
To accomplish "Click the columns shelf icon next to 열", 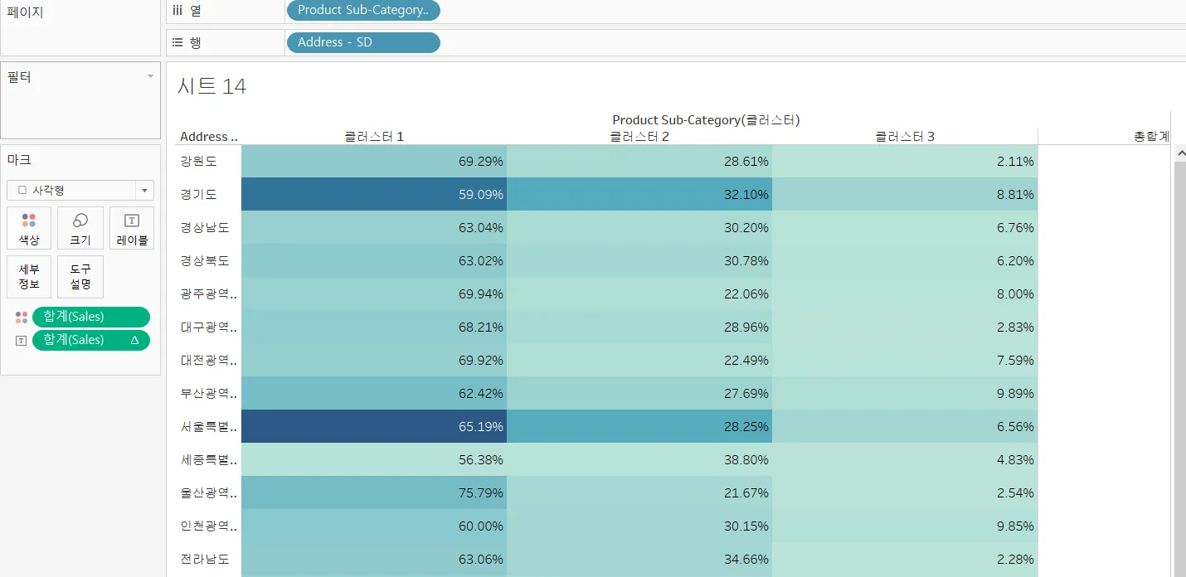I will click(x=177, y=11).
